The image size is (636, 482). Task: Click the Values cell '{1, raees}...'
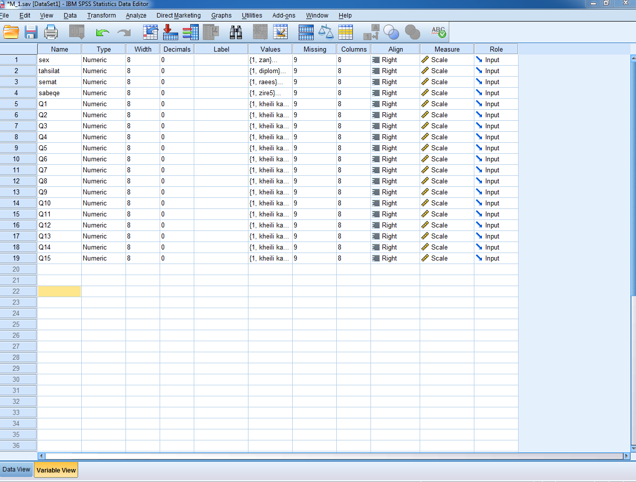point(270,82)
